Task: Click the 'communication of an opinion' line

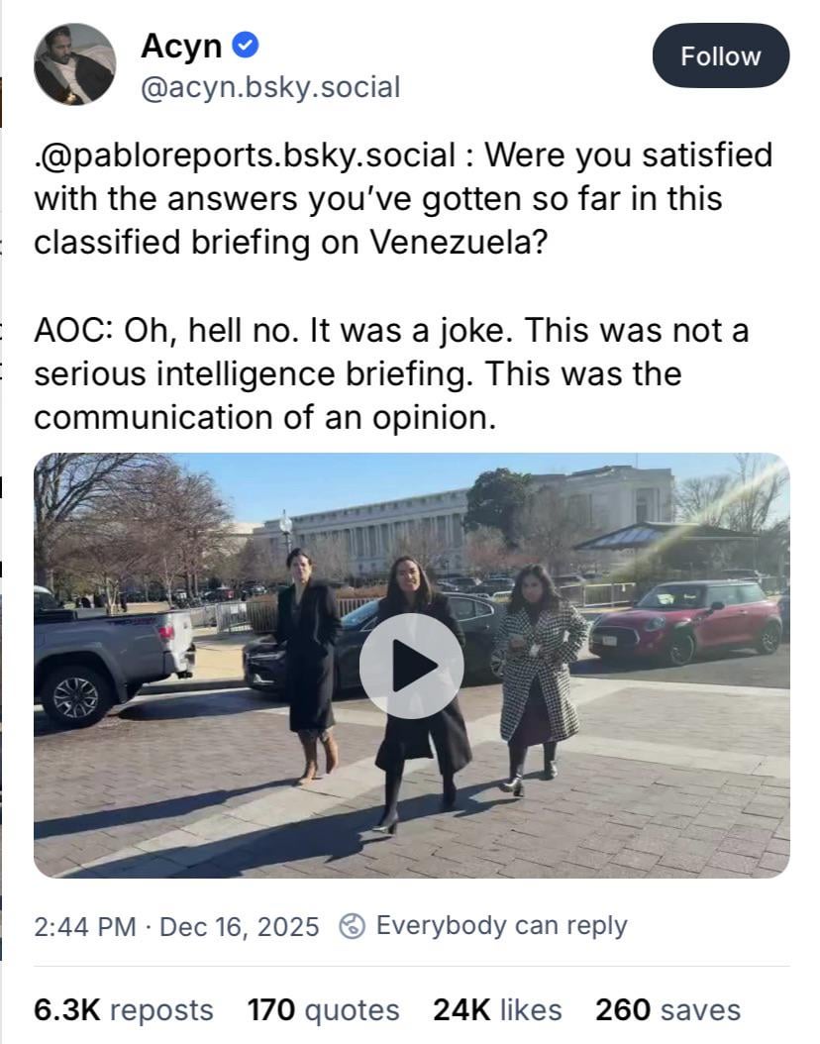Action: tap(264, 418)
